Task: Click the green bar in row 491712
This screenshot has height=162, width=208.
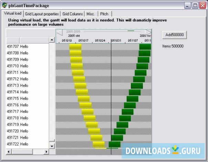Action: click(139, 79)
